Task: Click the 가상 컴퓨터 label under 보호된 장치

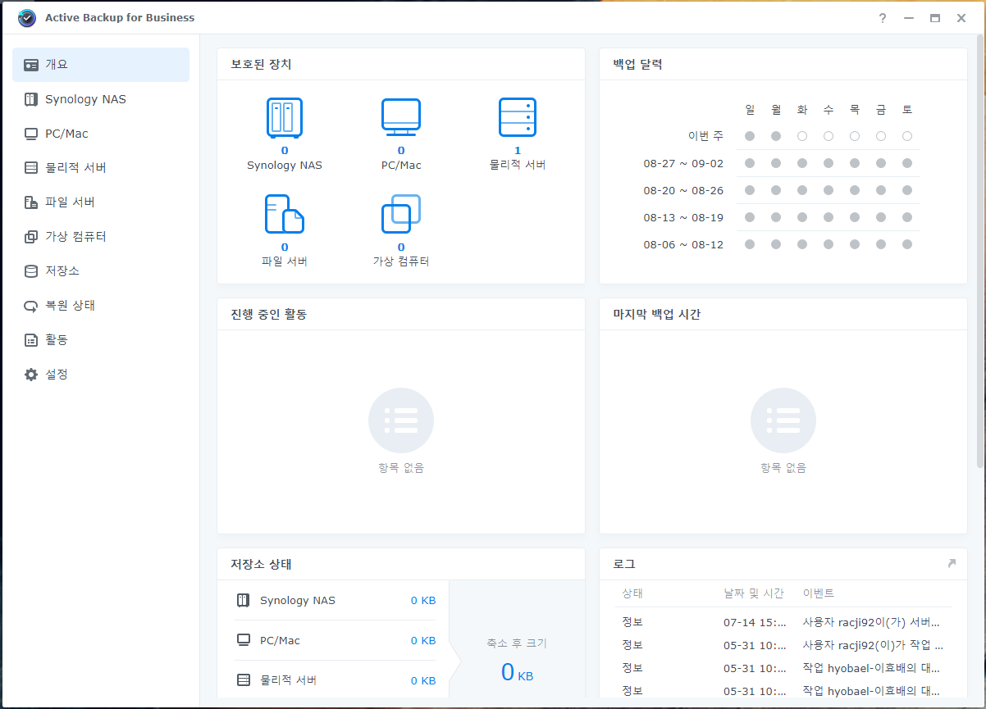Action: [401, 261]
